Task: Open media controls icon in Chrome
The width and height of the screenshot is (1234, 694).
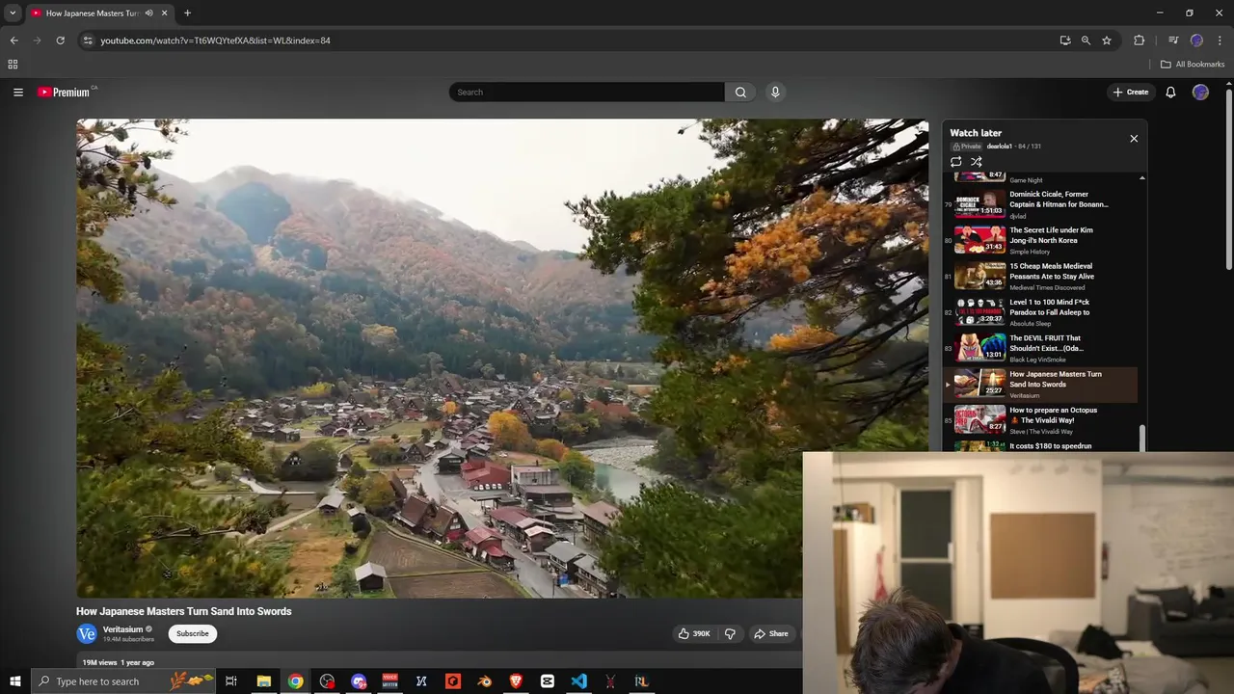Action: [x=1173, y=40]
